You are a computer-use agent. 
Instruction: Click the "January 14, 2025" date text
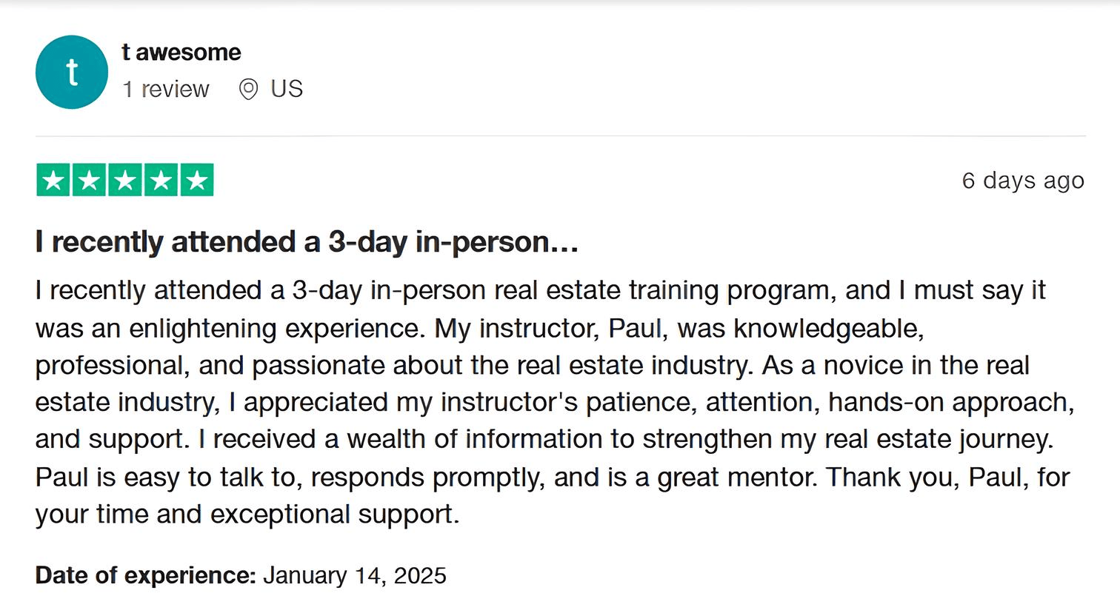pyautogui.click(x=355, y=575)
